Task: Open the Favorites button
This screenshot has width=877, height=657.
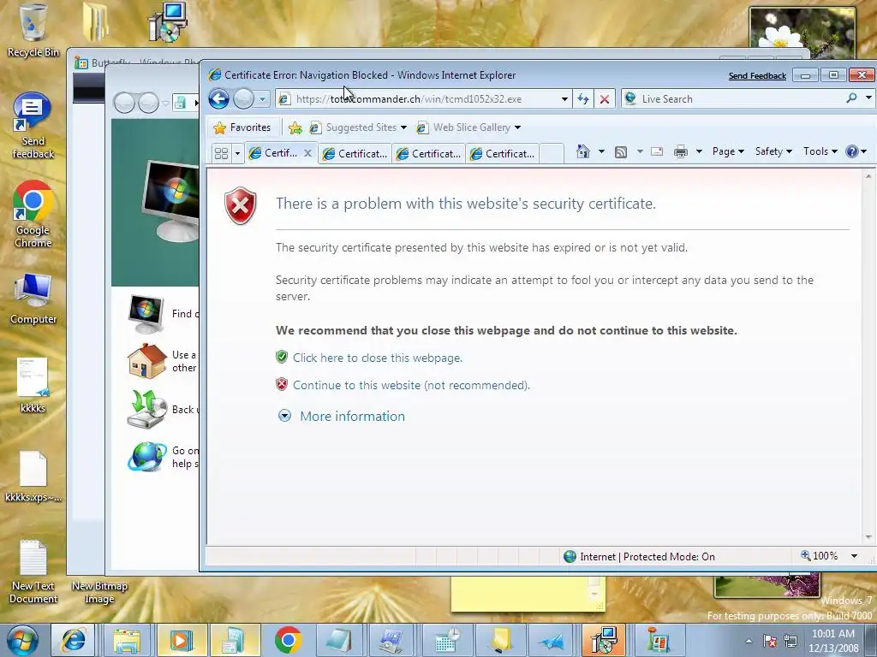Action: (x=242, y=127)
